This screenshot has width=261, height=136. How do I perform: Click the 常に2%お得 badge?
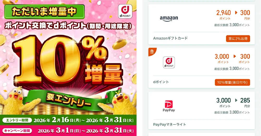238,39
